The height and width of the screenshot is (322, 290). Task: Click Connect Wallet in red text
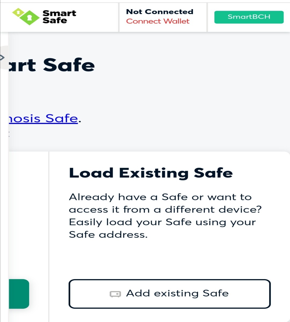pos(158,21)
